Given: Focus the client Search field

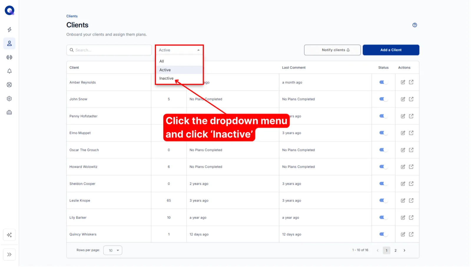Looking at the screenshot, I should coord(109,50).
